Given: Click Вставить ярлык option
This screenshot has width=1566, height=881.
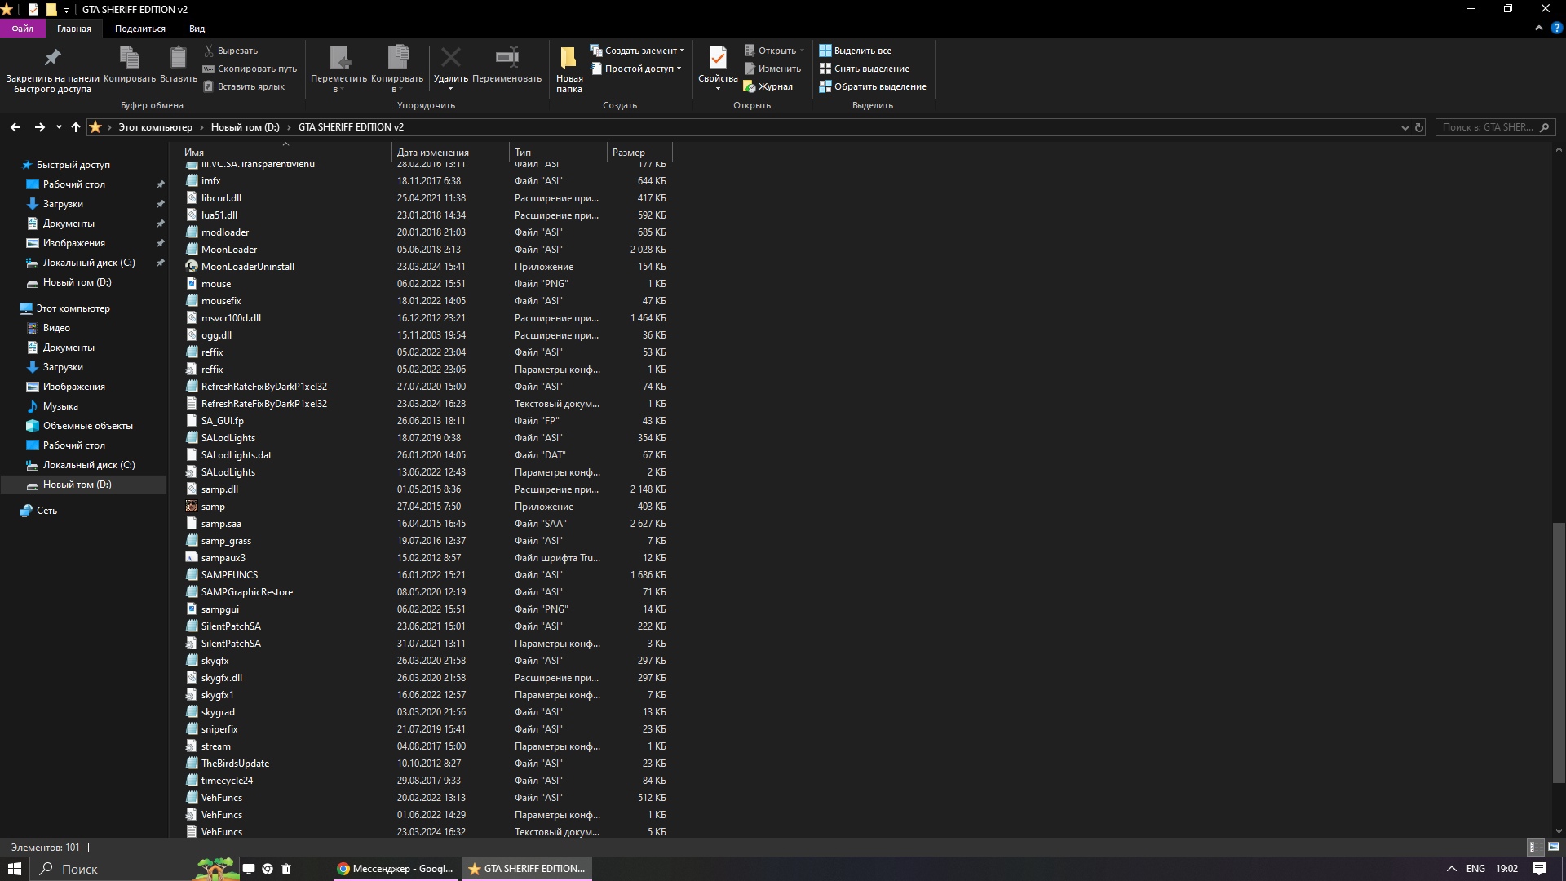Looking at the screenshot, I should tap(244, 86).
